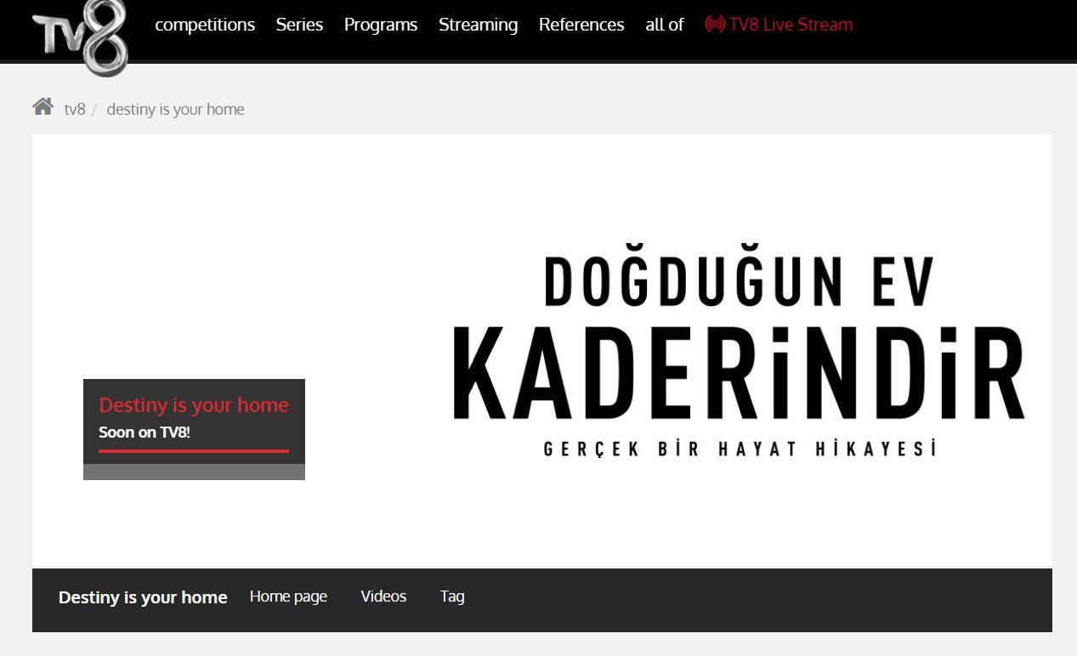Open the References menu item
The height and width of the screenshot is (656, 1077).
(x=581, y=25)
